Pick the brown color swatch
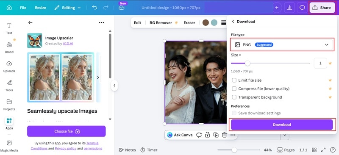The width and height of the screenshot is (339, 155). (206, 23)
